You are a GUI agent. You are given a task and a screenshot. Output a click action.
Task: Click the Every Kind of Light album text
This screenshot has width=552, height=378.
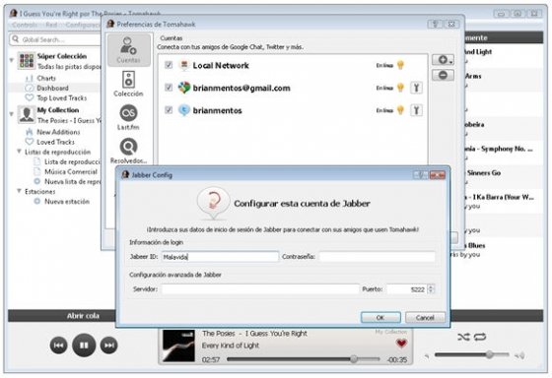coord(231,346)
